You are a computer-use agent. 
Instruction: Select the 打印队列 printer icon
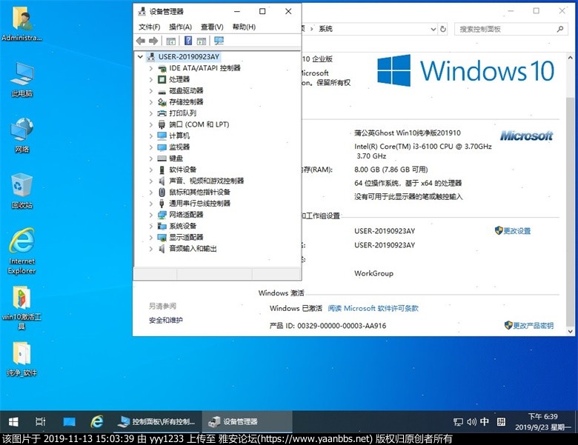[162, 113]
